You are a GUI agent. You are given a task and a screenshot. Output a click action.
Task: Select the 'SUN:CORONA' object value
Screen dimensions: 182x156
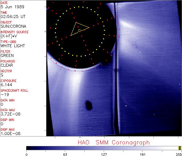point(13,26)
